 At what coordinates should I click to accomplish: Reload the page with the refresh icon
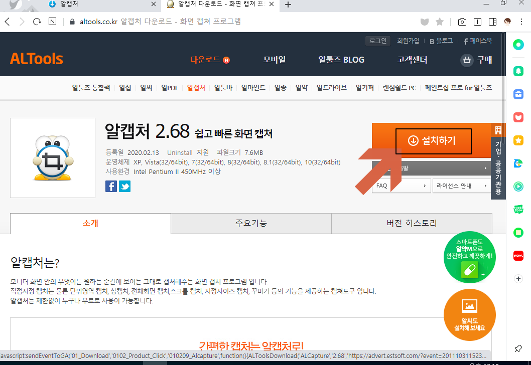pos(37,22)
